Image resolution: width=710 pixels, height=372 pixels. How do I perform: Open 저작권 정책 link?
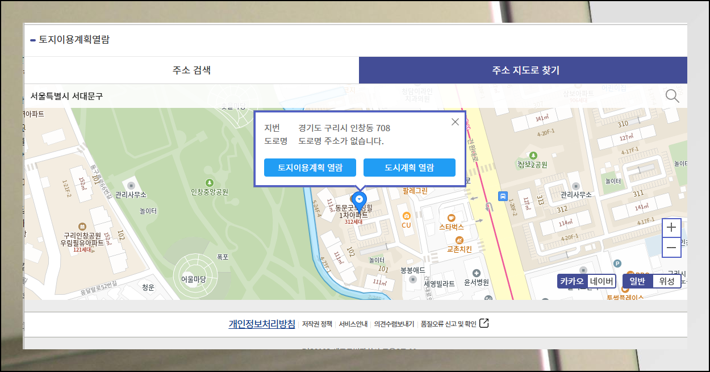(x=317, y=324)
